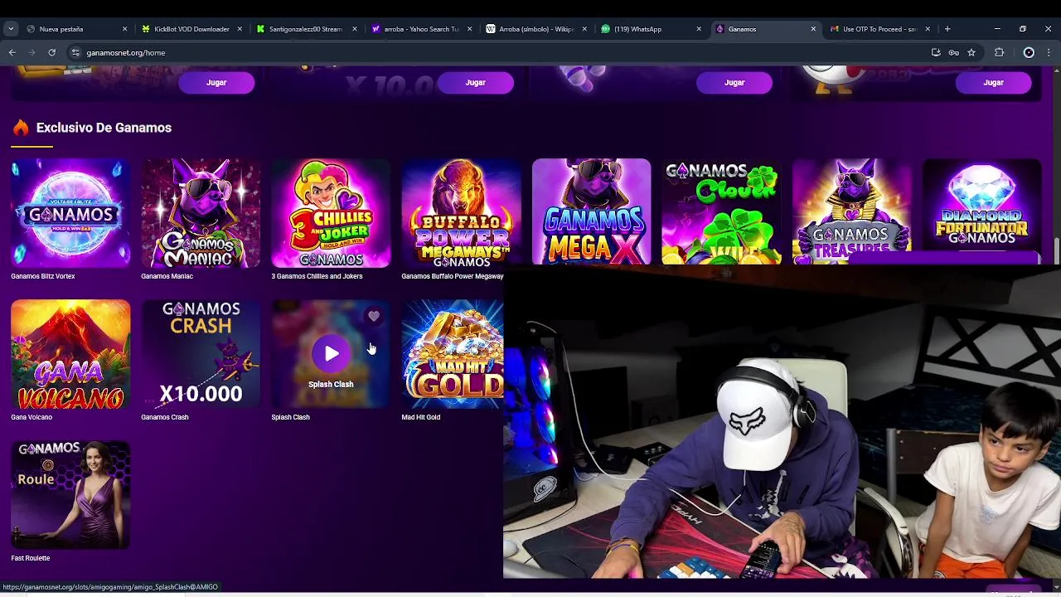1061x597 pixels.
Task: Click the Mad Hit Gold label
Action: click(421, 417)
